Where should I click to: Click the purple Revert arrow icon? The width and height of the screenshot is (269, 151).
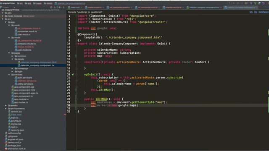click(264, 3)
